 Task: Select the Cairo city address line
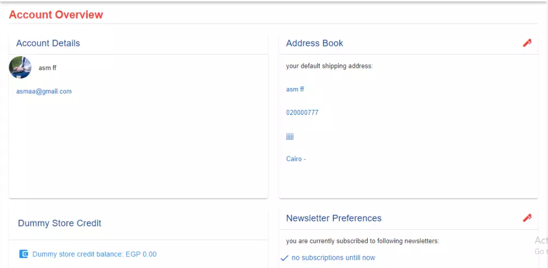[x=296, y=159]
